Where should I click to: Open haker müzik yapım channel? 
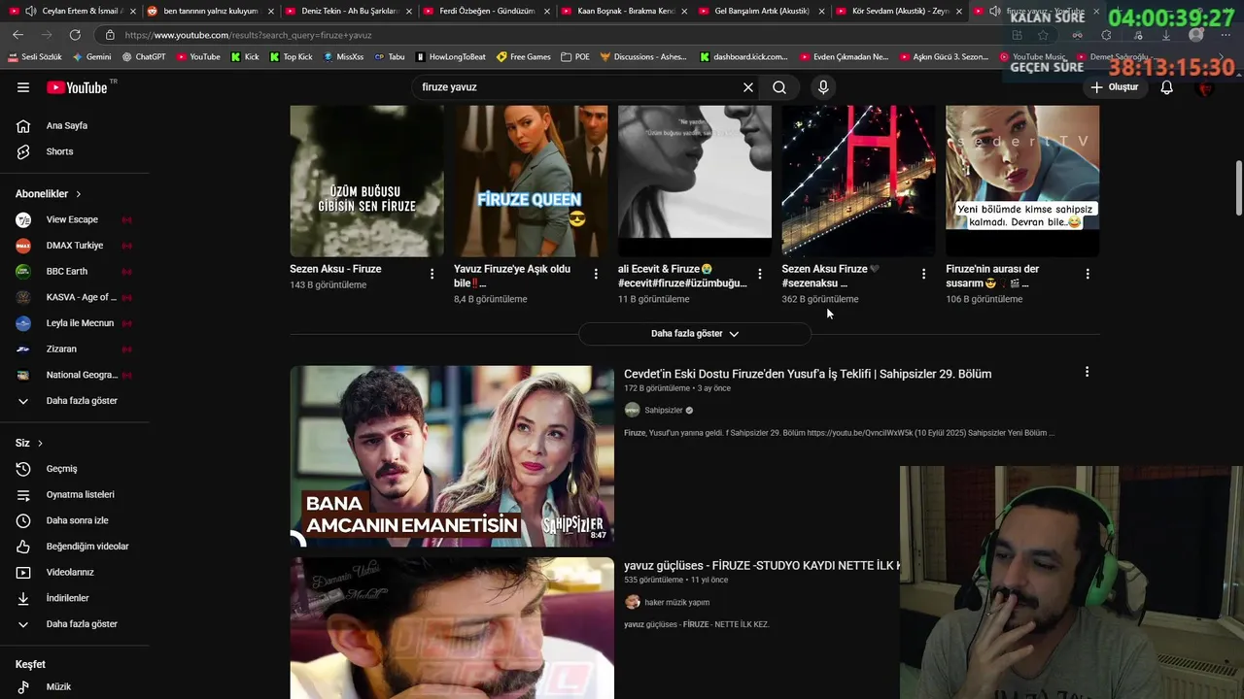(x=676, y=602)
